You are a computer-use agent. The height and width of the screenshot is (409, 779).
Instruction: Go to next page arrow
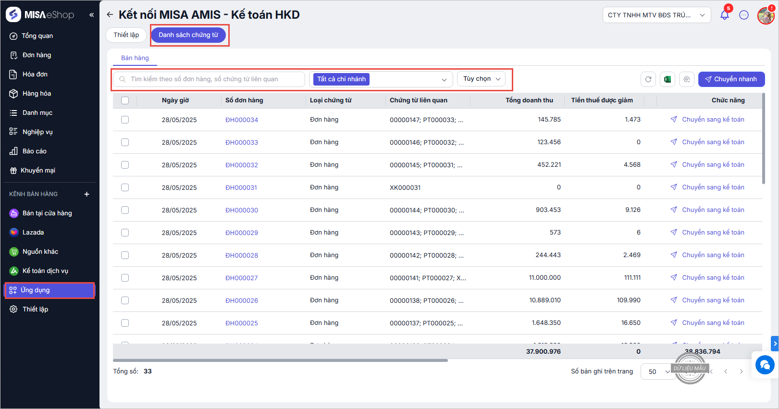[742, 372]
